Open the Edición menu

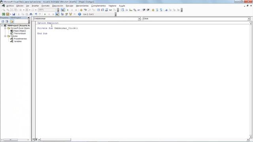(20, 6)
